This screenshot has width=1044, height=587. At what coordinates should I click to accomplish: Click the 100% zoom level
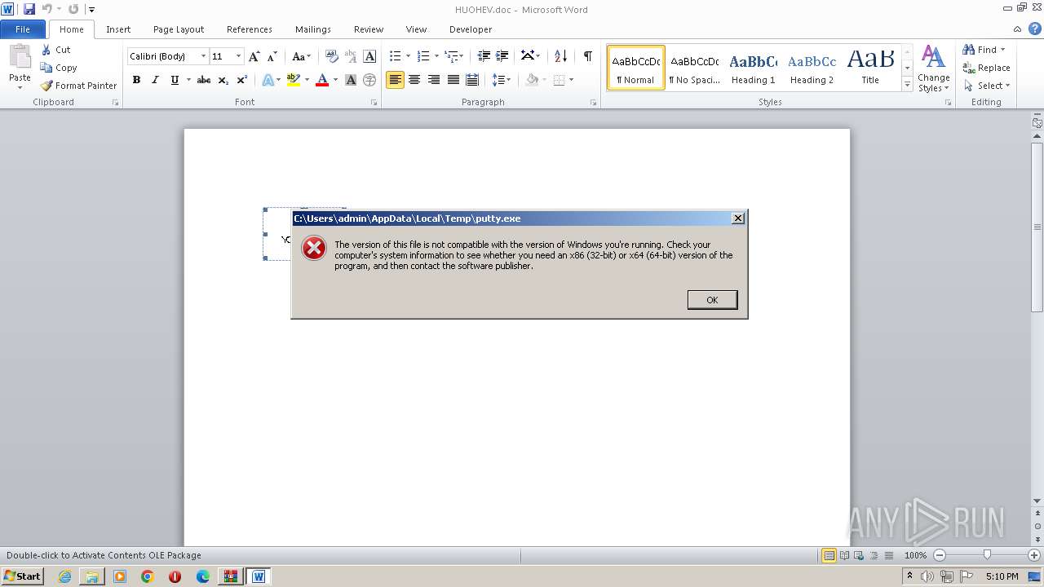(x=915, y=555)
